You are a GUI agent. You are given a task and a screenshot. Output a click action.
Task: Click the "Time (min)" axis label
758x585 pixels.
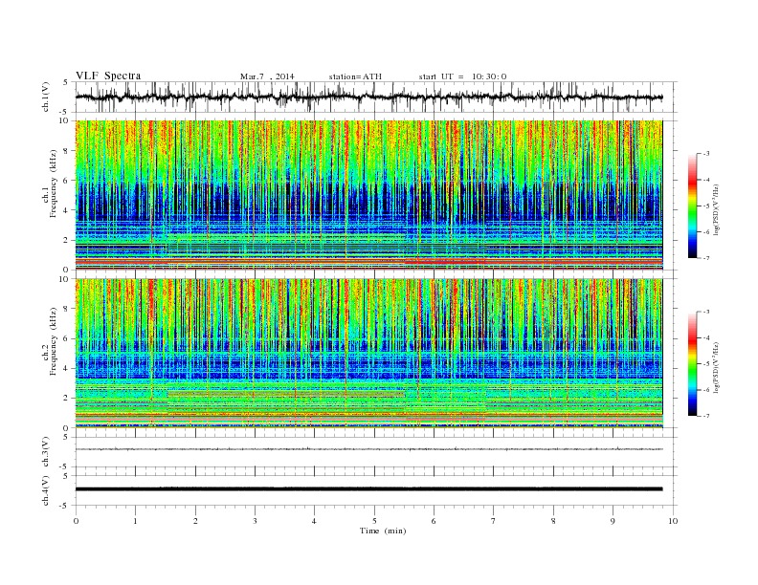coord(383,531)
